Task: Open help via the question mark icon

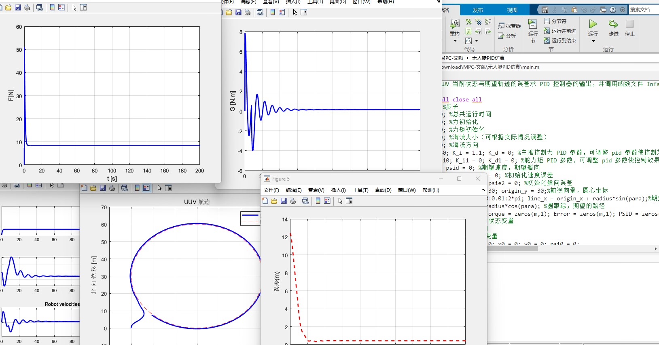Action: [613, 10]
